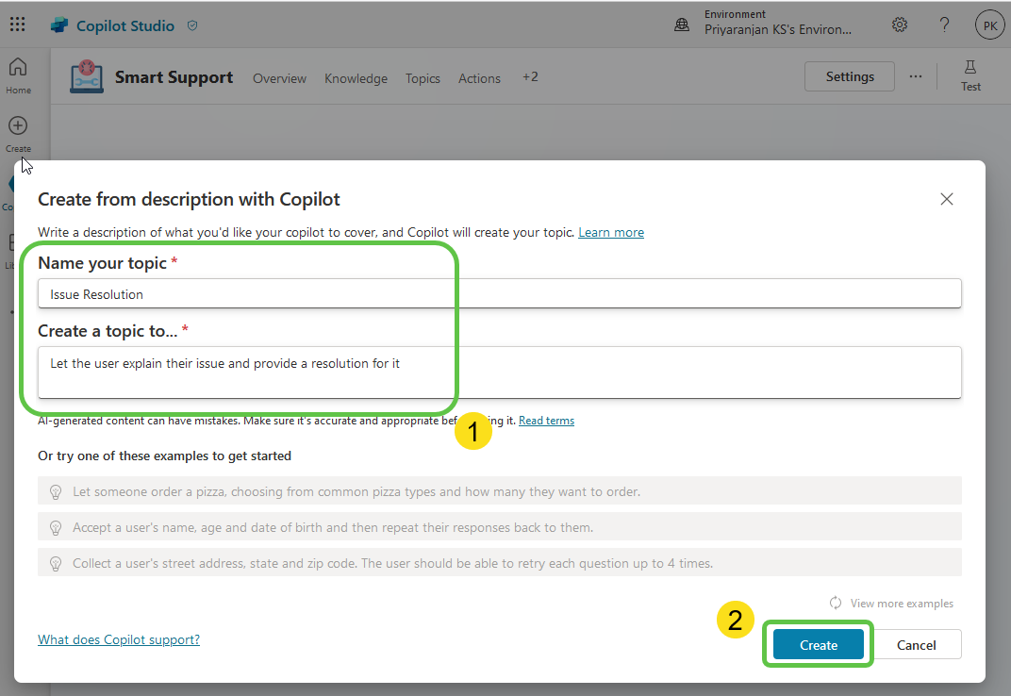This screenshot has height=696, width=1011.
Task: Click the Smart Support bot avatar
Action: coord(87,77)
